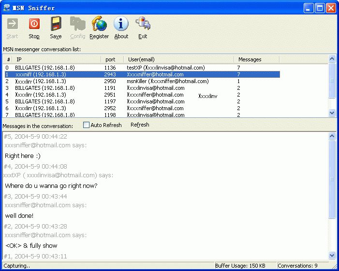Maximize the MSN Sniffer window
The width and height of the screenshot is (339, 271).
320,8
